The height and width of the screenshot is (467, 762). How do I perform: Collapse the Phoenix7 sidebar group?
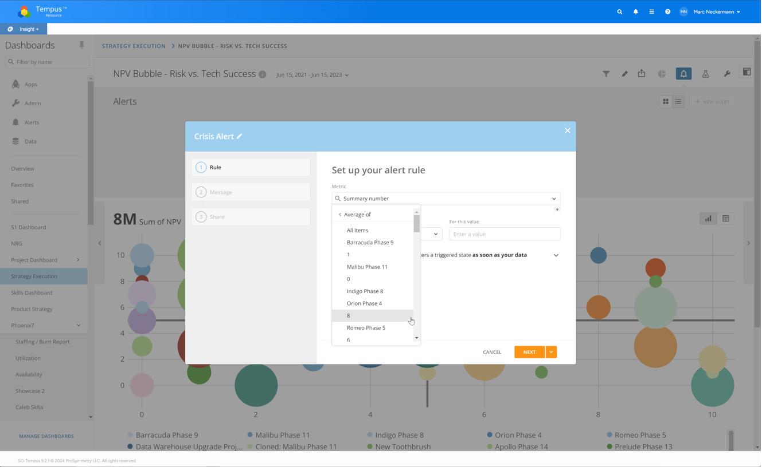coord(78,326)
